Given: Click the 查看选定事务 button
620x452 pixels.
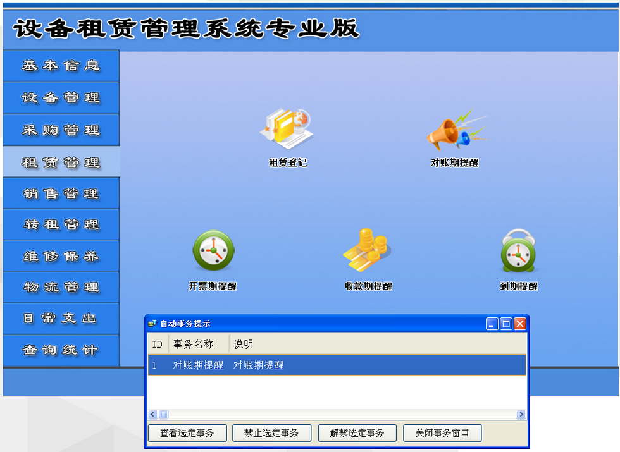Looking at the screenshot, I should [187, 433].
